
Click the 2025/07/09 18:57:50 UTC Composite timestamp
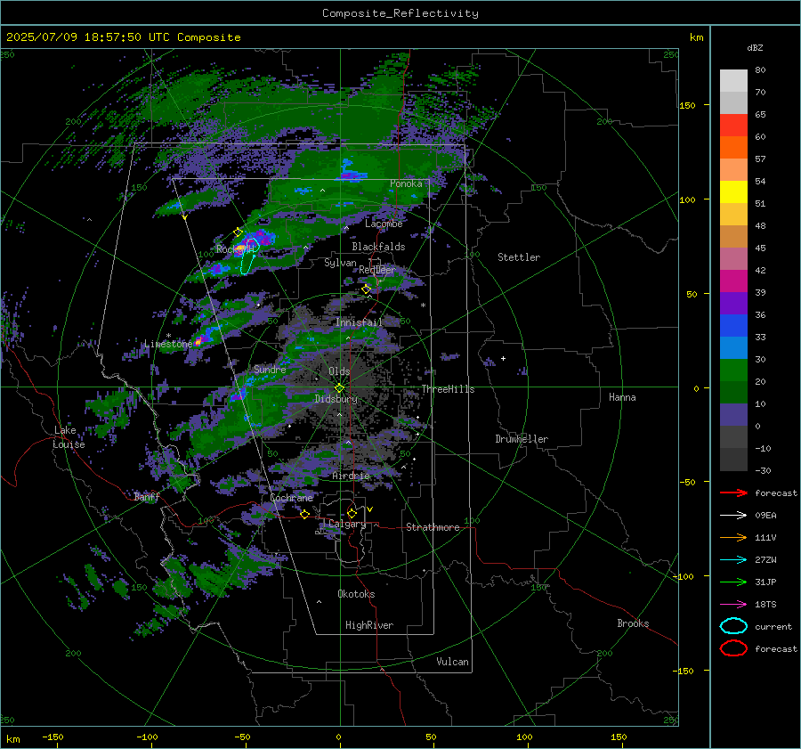pyautogui.click(x=123, y=37)
